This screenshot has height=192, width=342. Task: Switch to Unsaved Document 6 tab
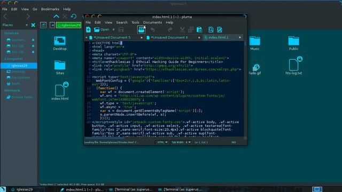169,37
